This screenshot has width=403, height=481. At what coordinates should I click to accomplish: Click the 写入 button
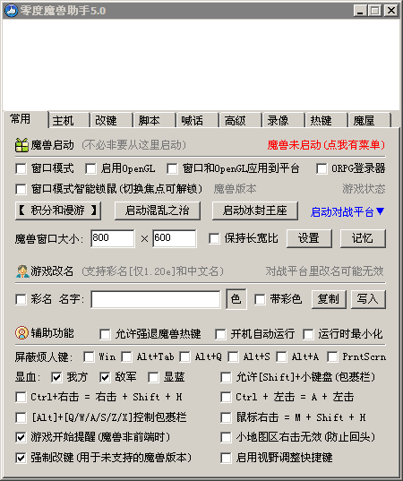click(x=368, y=299)
